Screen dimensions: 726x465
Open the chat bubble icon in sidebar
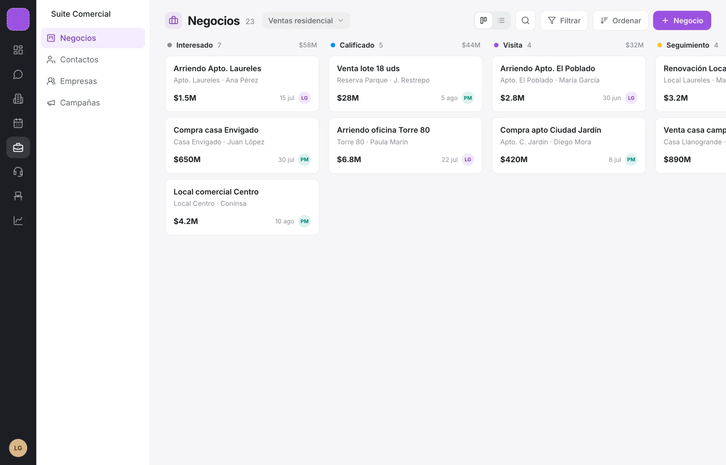click(18, 74)
